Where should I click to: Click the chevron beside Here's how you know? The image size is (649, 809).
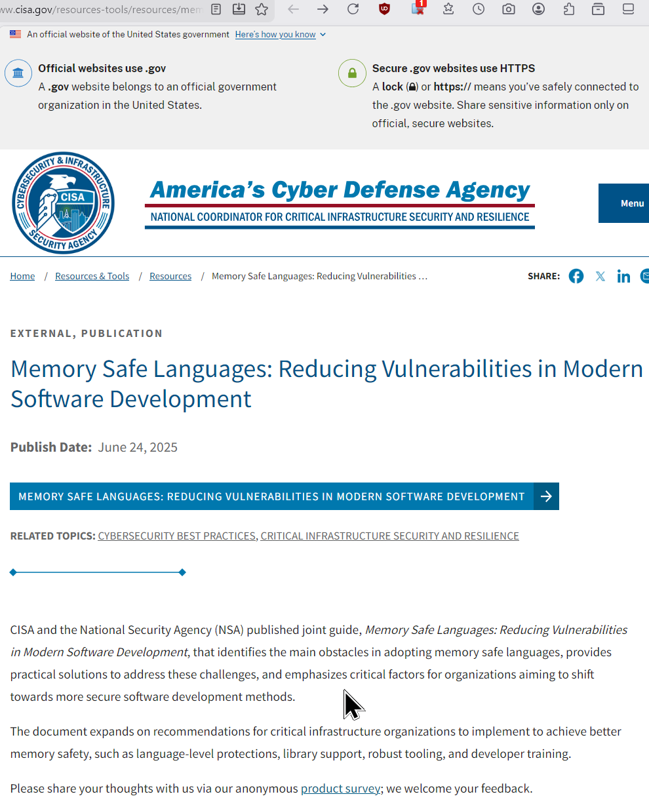pos(323,35)
